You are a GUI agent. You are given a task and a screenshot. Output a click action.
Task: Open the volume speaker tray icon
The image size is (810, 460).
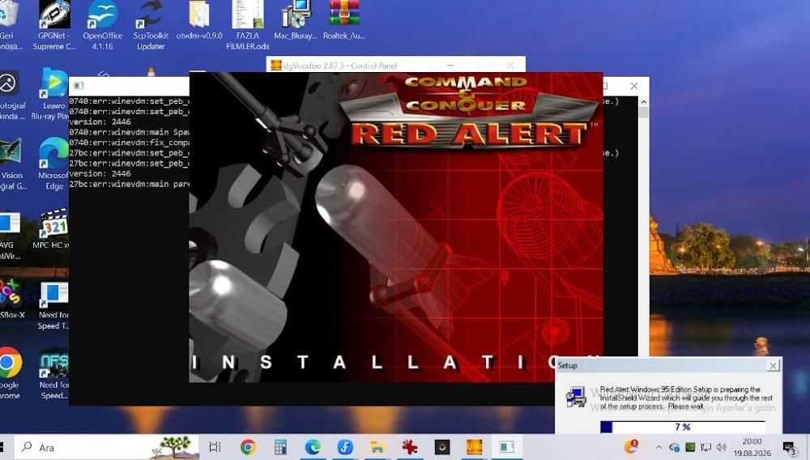click(x=722, y=447)
